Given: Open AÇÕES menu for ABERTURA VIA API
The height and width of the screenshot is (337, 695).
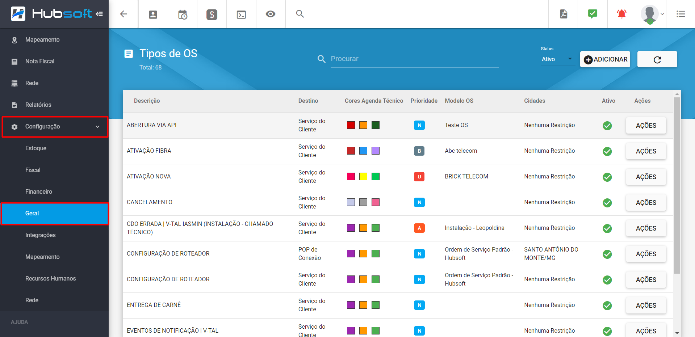Looking at the screenshot, I should coord(646,126).
